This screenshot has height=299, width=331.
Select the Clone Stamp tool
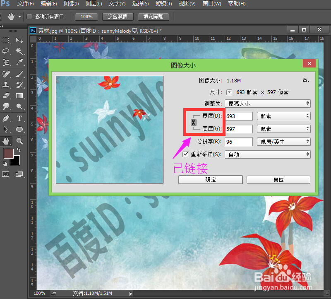coord(6,85)
